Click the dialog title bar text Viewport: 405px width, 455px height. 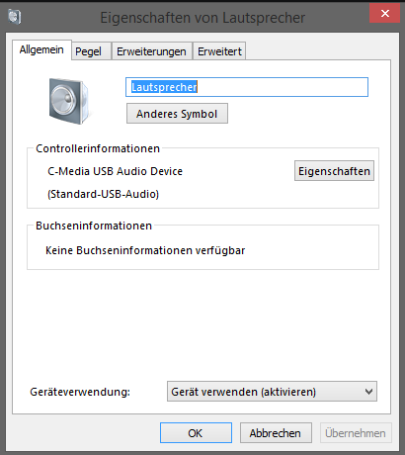(202, 18)
